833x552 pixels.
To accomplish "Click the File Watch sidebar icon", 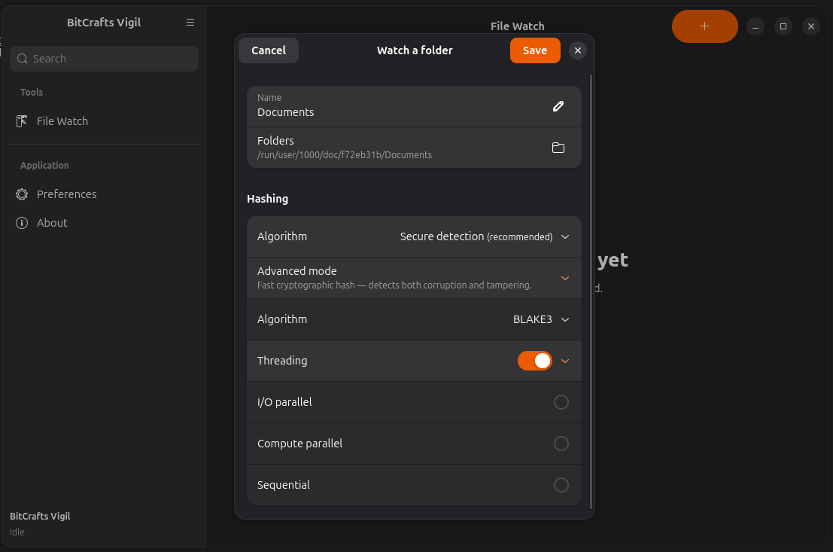I will point(22,121).
